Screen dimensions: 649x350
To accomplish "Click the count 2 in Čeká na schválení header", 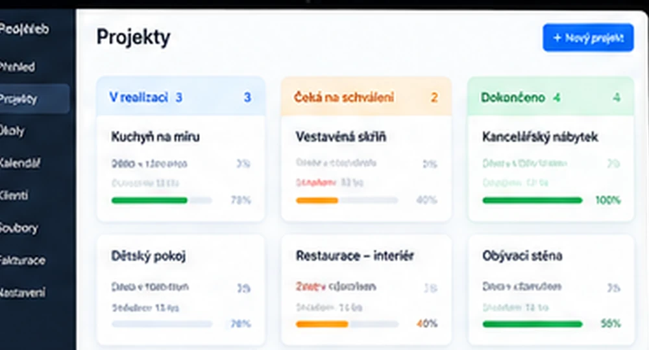I will [x=434, y=97].
